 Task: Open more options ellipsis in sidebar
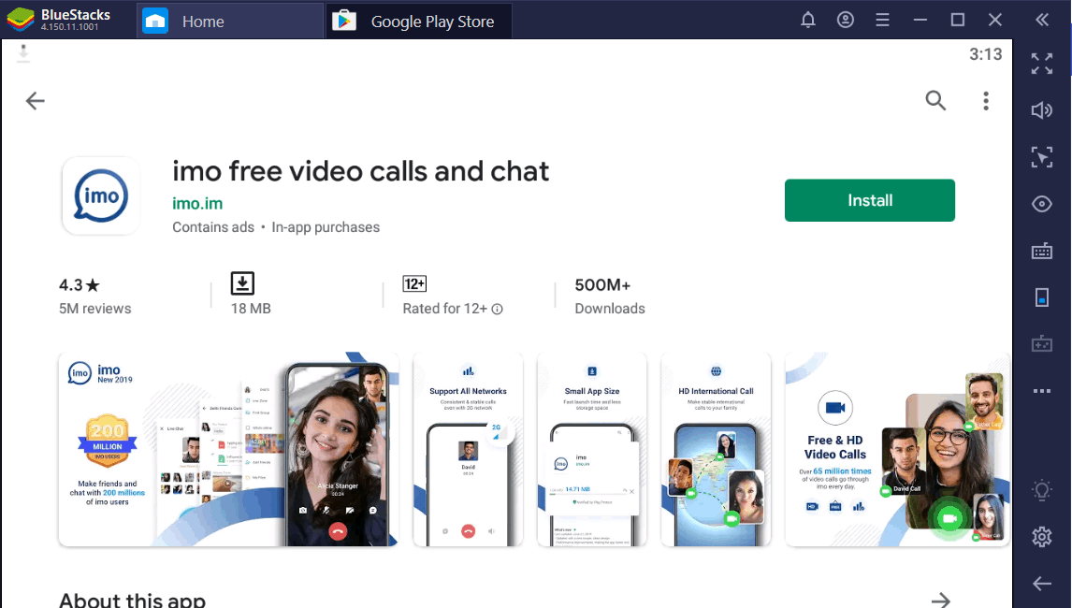[x=1042, y=391]
